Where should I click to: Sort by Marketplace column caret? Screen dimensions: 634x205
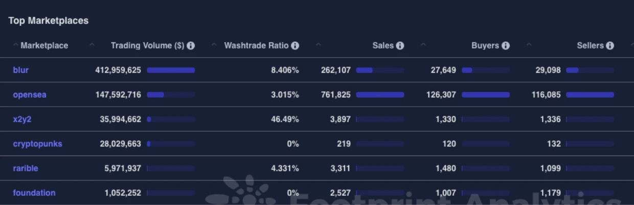point(15,45)
